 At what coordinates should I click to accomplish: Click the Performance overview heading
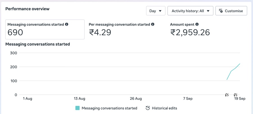[x=28, y=9]
